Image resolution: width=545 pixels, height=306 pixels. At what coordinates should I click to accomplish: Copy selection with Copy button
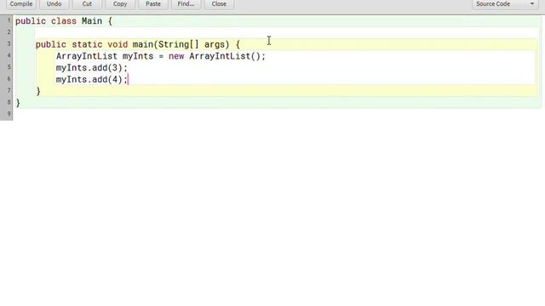pyautogui.click(x=120, y=4)
